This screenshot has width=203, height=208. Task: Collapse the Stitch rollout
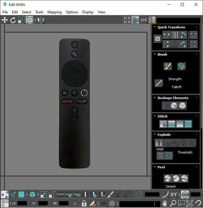click(155, 116)
